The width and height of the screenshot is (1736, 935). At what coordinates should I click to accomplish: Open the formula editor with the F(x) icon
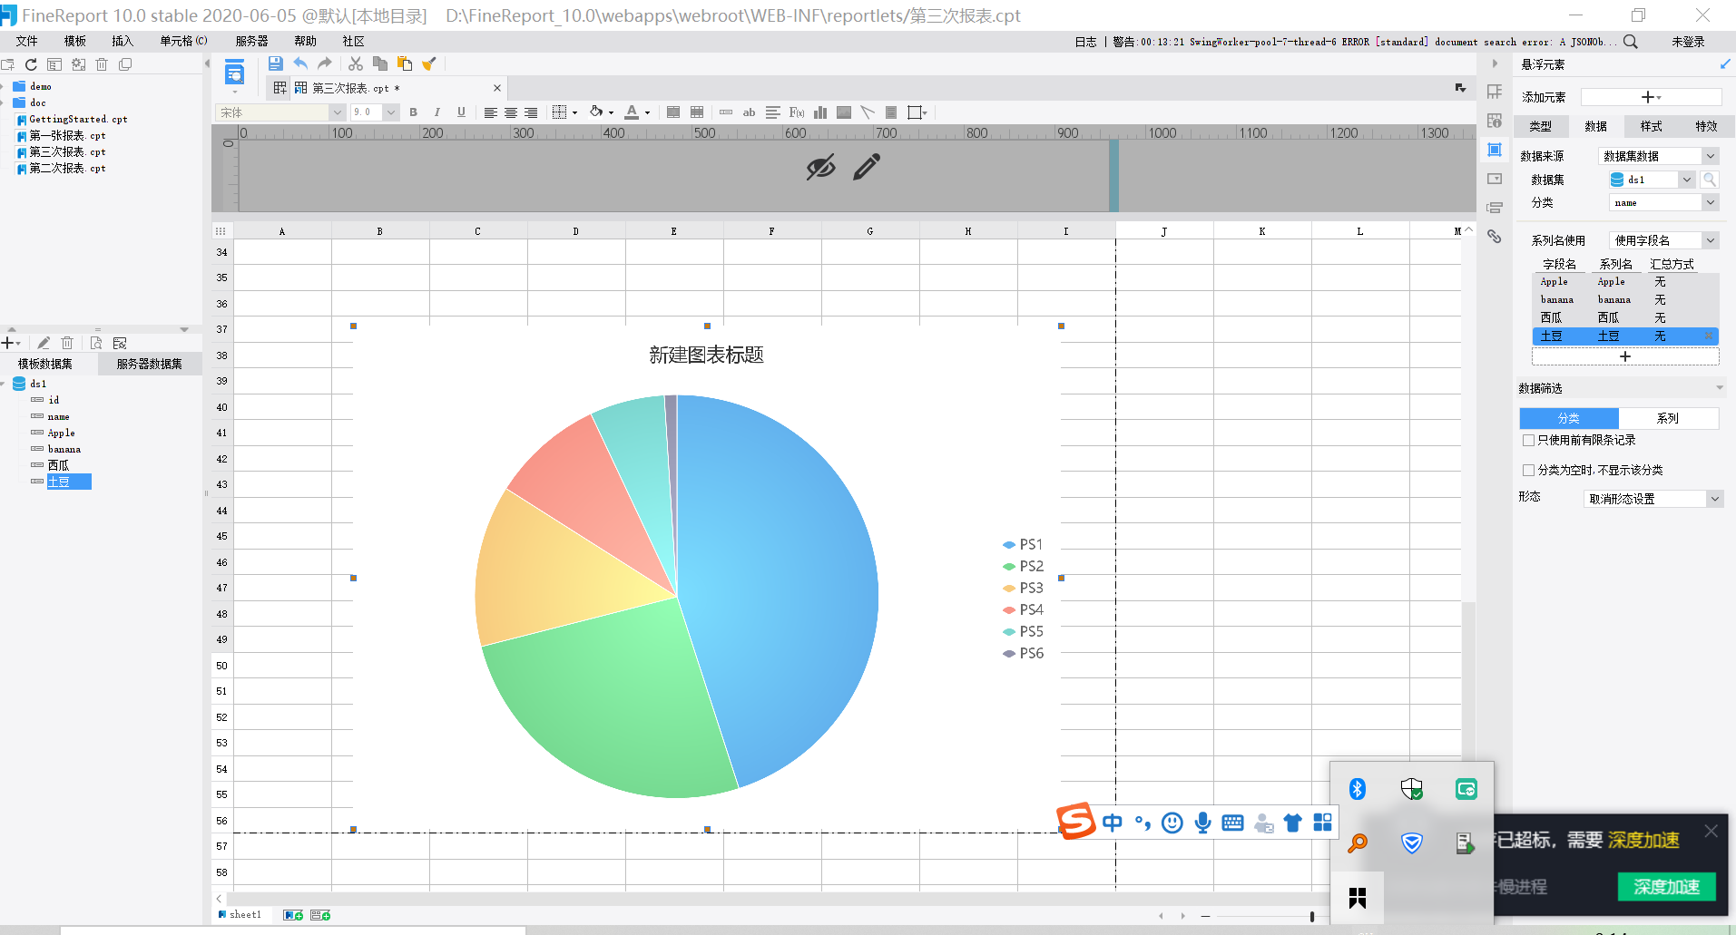pos(796,112)
